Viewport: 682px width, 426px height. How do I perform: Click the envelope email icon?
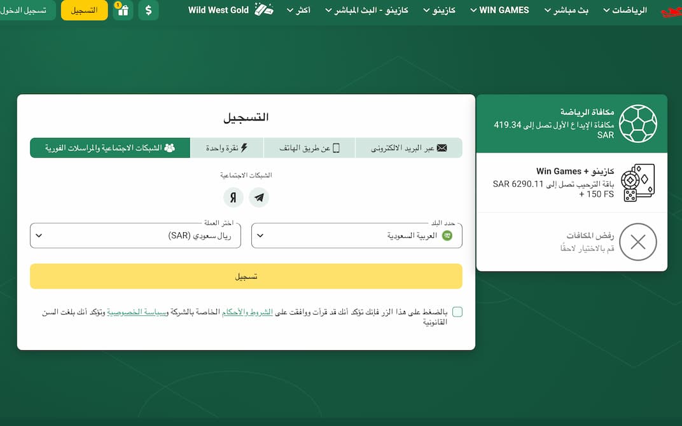(442, 148)
